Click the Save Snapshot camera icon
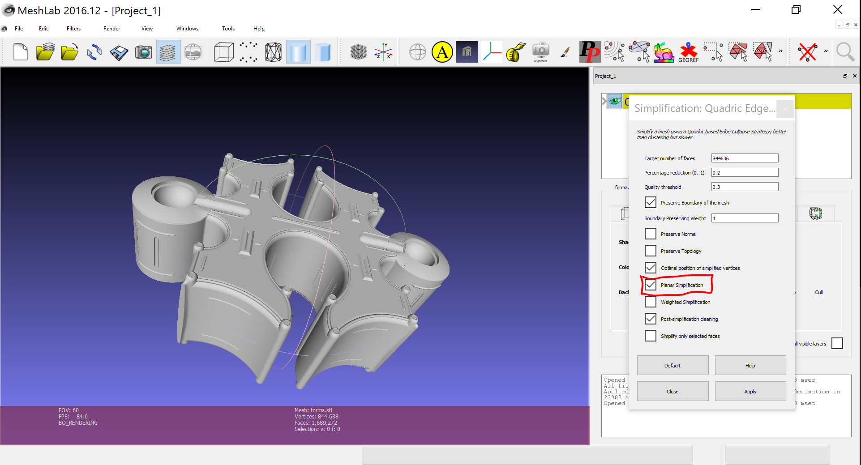This screenshot has height=465, width=861. (144, 52)
